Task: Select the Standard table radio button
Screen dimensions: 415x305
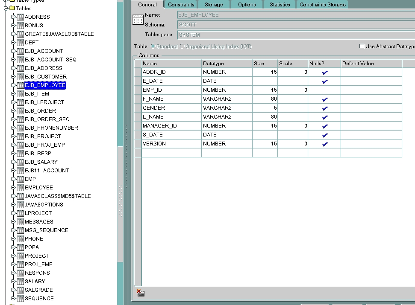Action: [x=153, y=46]
